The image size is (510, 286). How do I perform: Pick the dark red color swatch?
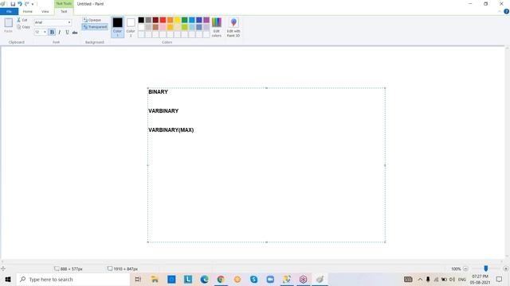click(155, 20)
